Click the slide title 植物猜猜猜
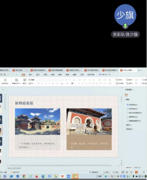The height and width of the screenshot is (180, 147). point(24,103)
